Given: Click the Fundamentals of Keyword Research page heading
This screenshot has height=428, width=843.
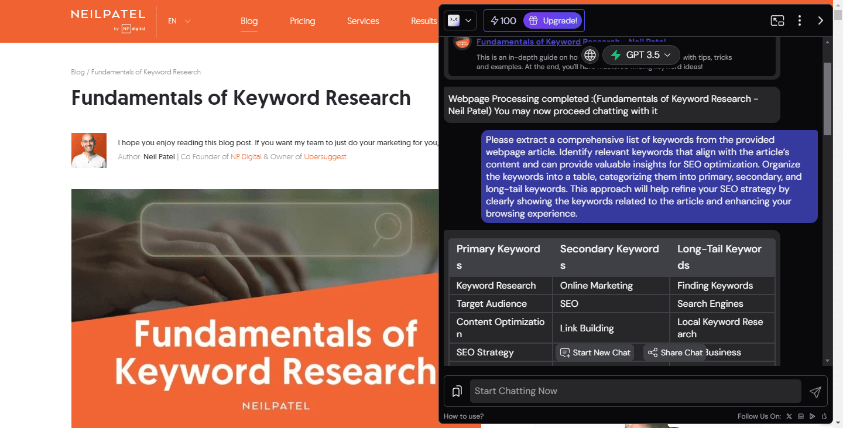Looking at the screenshot, I should pyautogui.click(x=241, y=98).
